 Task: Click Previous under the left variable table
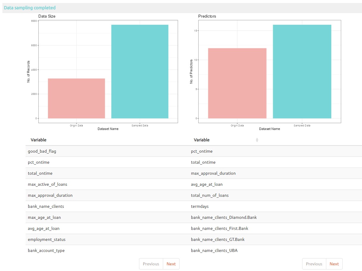151,264
